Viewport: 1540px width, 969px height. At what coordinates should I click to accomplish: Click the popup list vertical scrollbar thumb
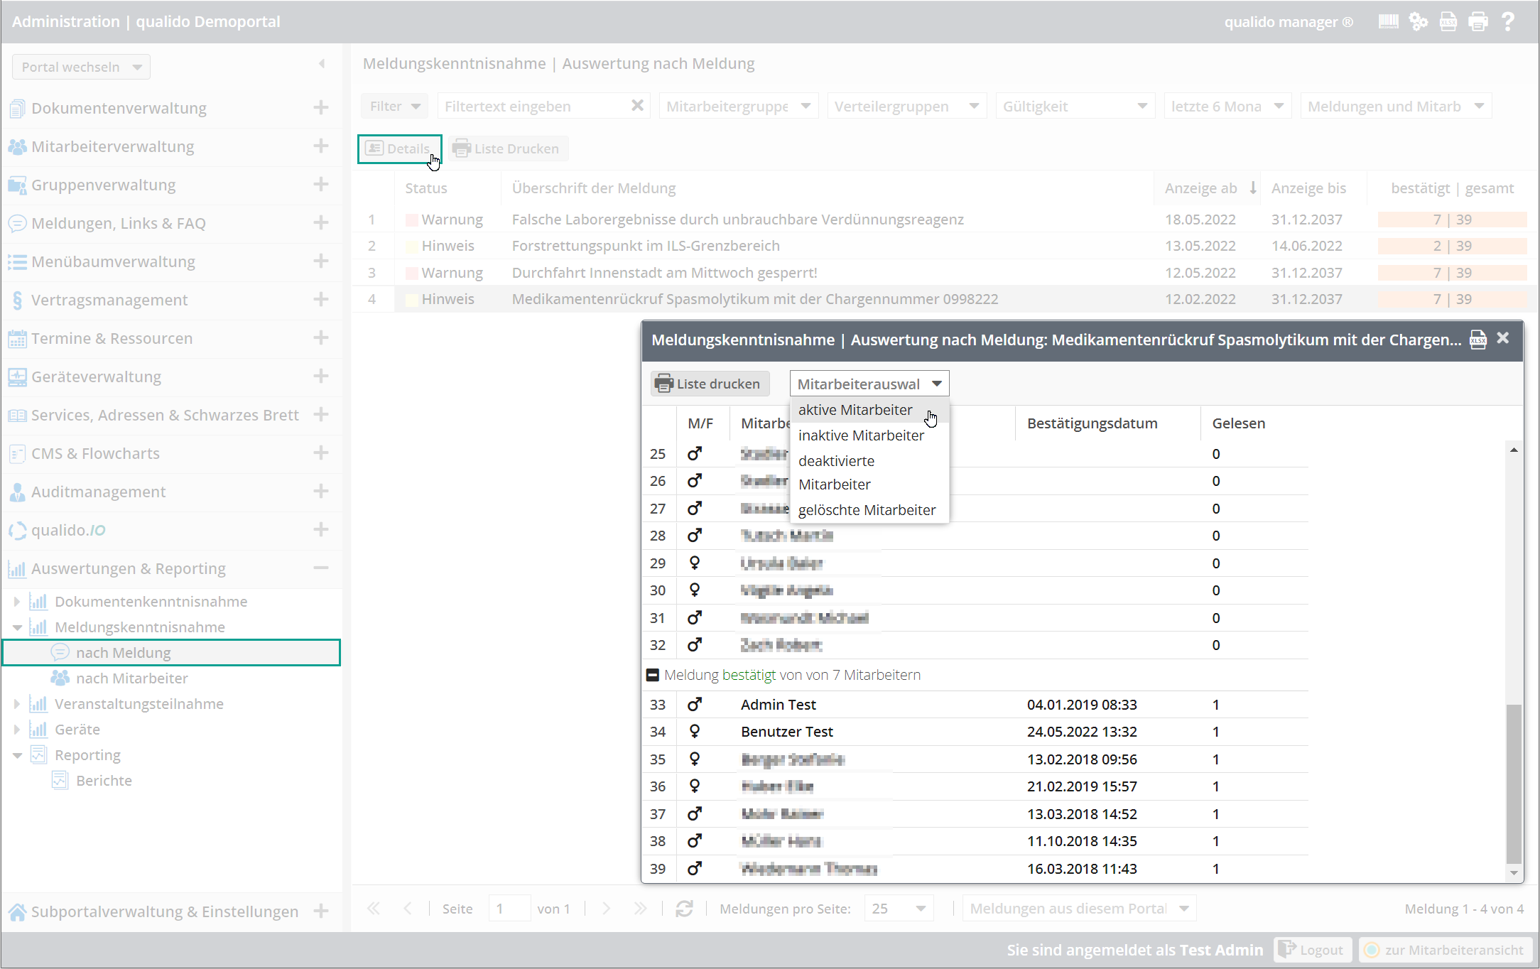point(1514,783)
